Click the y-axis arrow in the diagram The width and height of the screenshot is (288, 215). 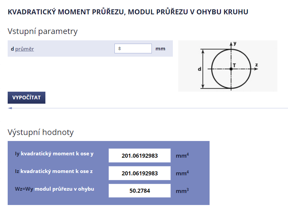[231, 44]
